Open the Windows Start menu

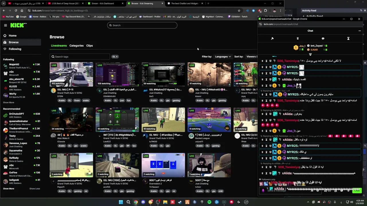coord(121,202)
